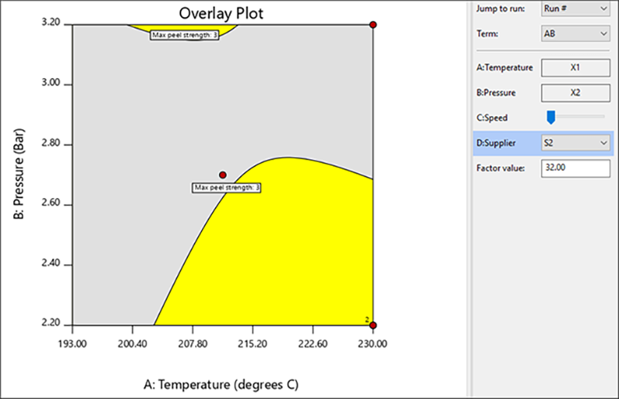619x399 pixels.
Task: Select the red design point near plot center
Action: click(223, 175)
